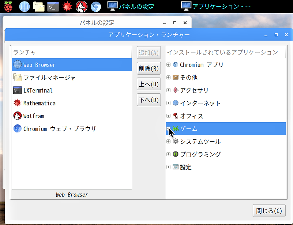Select プログラミング category icon

(x=176, y=154)
